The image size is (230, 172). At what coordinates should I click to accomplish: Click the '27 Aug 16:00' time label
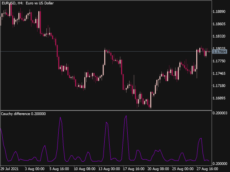[207, 169]
